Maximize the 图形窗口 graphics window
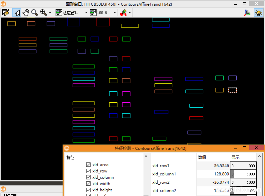Screen dimensions: 265x196 click(x=244, y=4)
